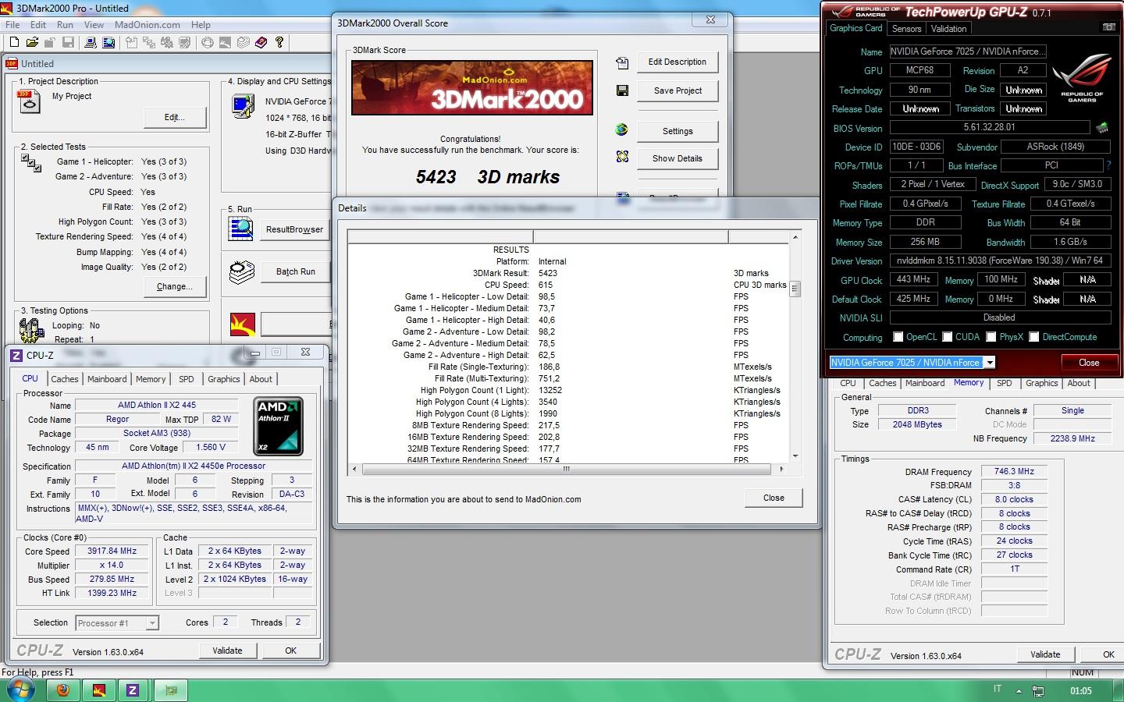The image size is (1124, 702).
Task: Click the ResultBrowser magnifier toolbar icon
Action: click(x=108, y=42)
